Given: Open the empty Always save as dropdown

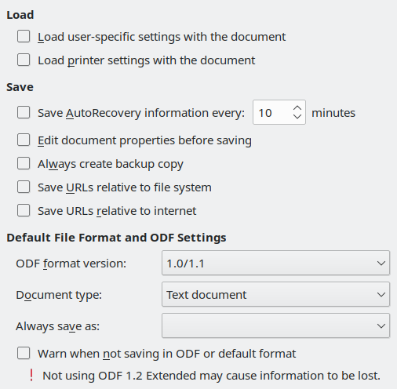Looking at the screenshot, I should (275, 325).
